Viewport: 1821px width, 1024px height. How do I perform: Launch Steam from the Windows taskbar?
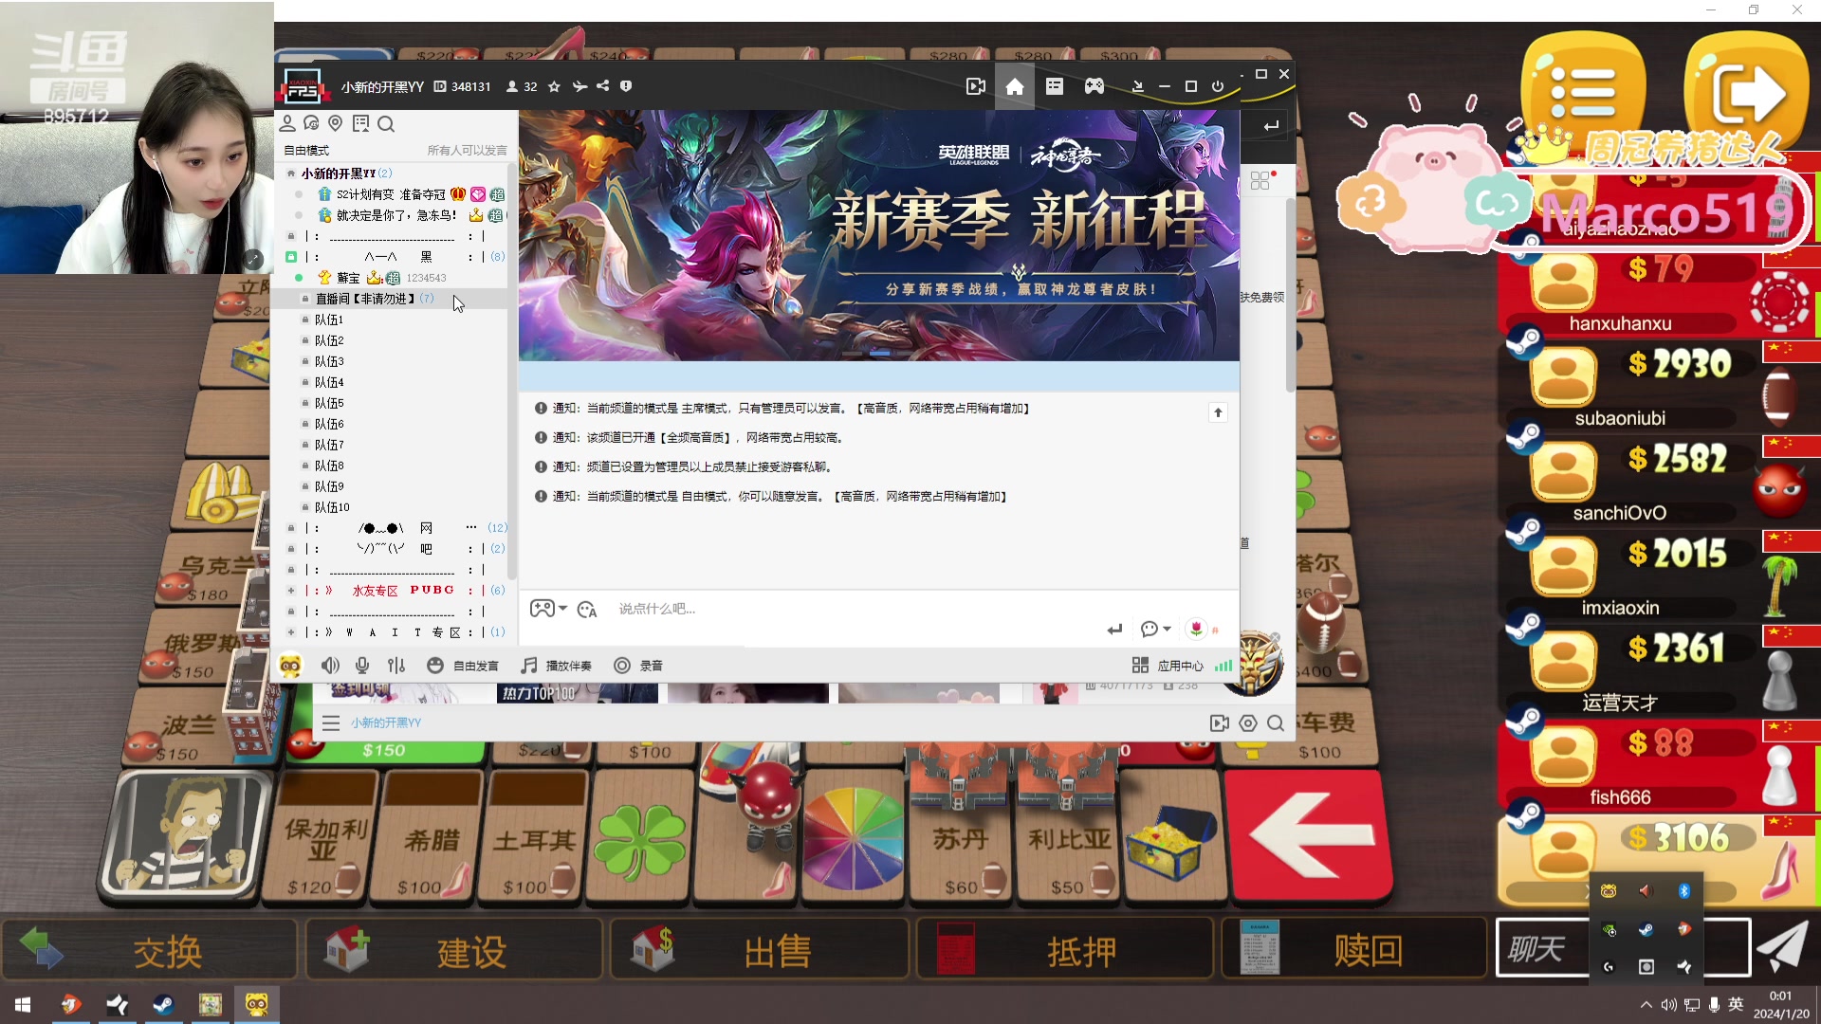click(x=163, y=1004)
